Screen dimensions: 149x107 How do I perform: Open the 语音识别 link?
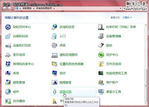(x=66, y=92)
